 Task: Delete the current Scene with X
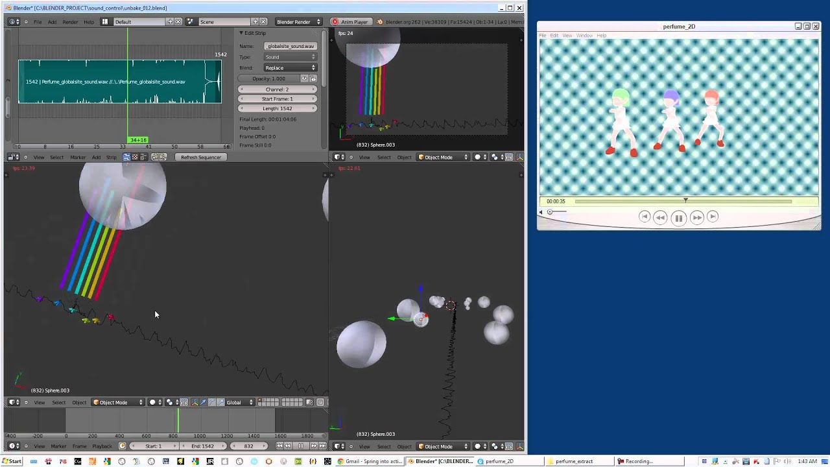click(263, 22)
